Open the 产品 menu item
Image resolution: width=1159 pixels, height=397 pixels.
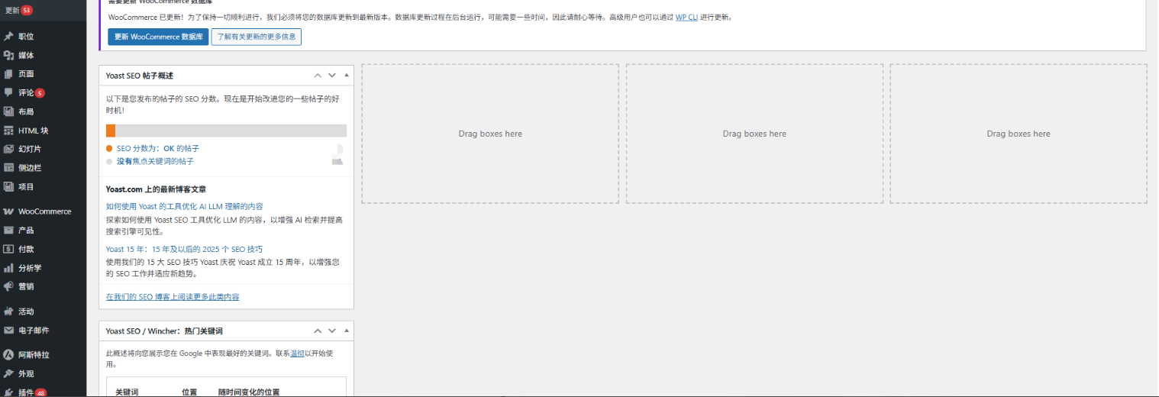click(26, 230)
